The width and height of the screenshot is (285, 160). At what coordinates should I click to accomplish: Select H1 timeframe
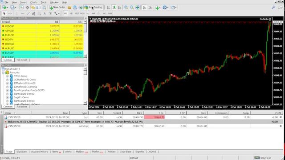88,13
